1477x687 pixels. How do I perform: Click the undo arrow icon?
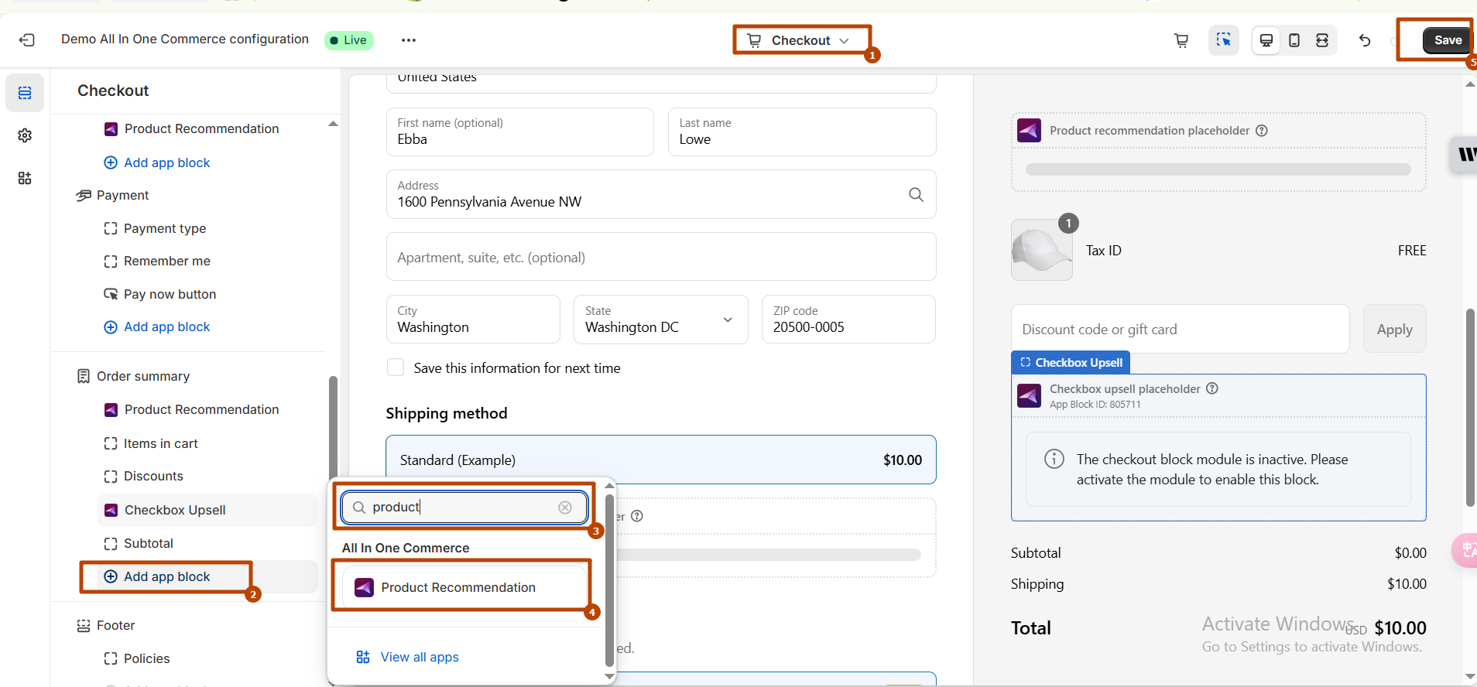coord(1365,40)
